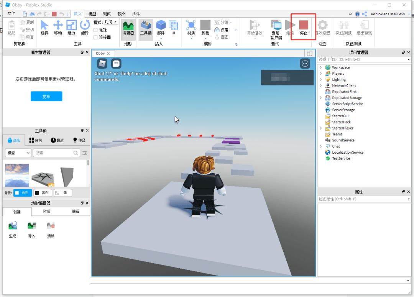Click the toolbox search (搜索) field
Viewport: 414px width, 297px height.
click(52, 153)
